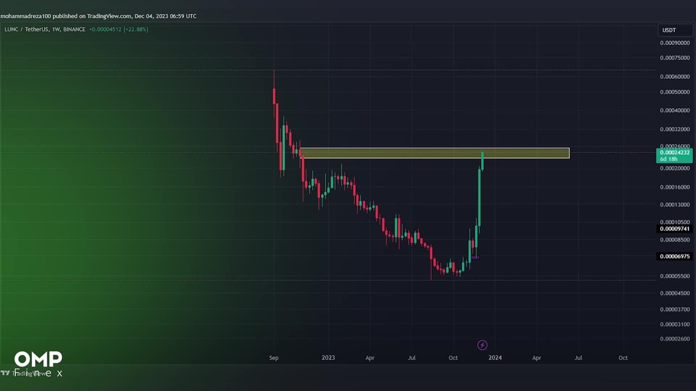
Task: Click the 0.00006975 price label
Action: [x=674, y=256]
